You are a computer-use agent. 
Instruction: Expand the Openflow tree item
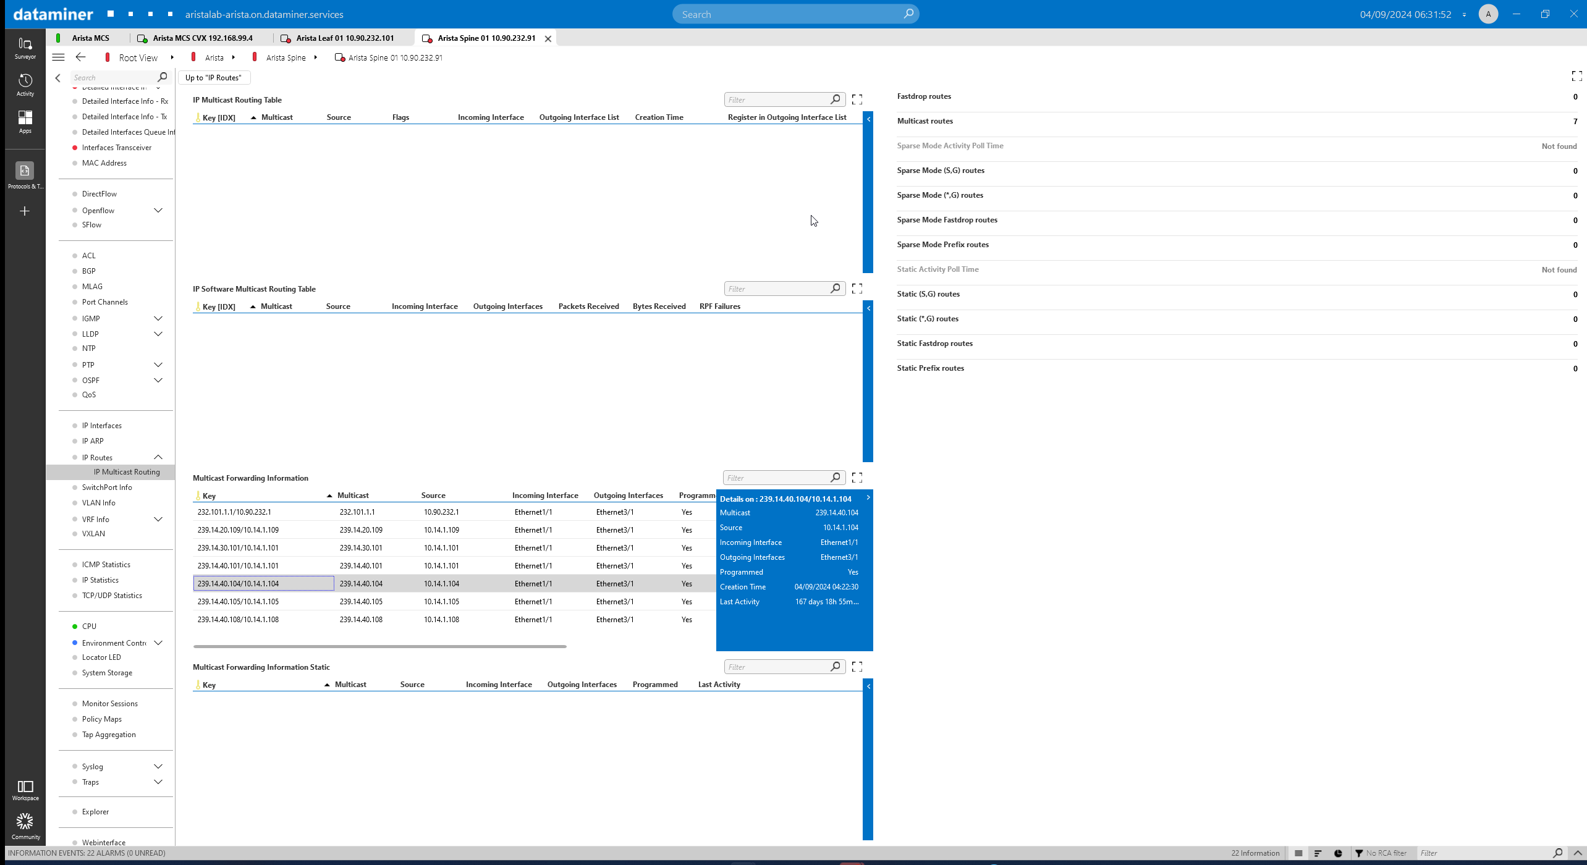tap(158, 211)
